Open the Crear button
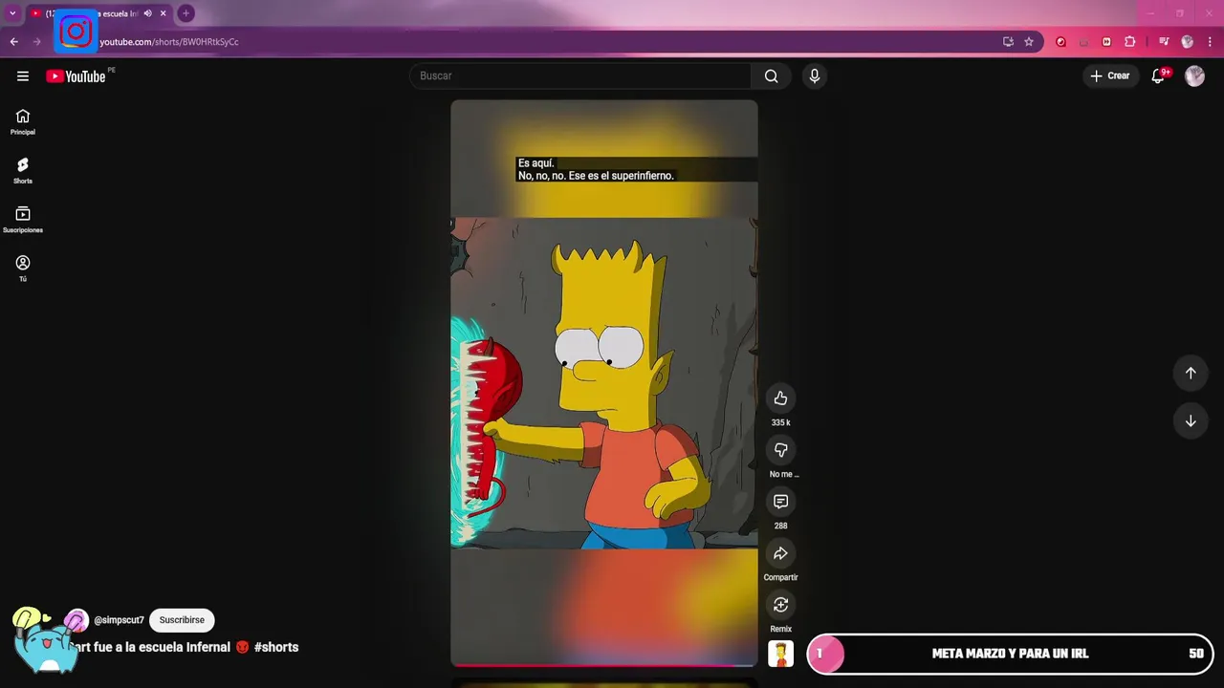 1110,75
